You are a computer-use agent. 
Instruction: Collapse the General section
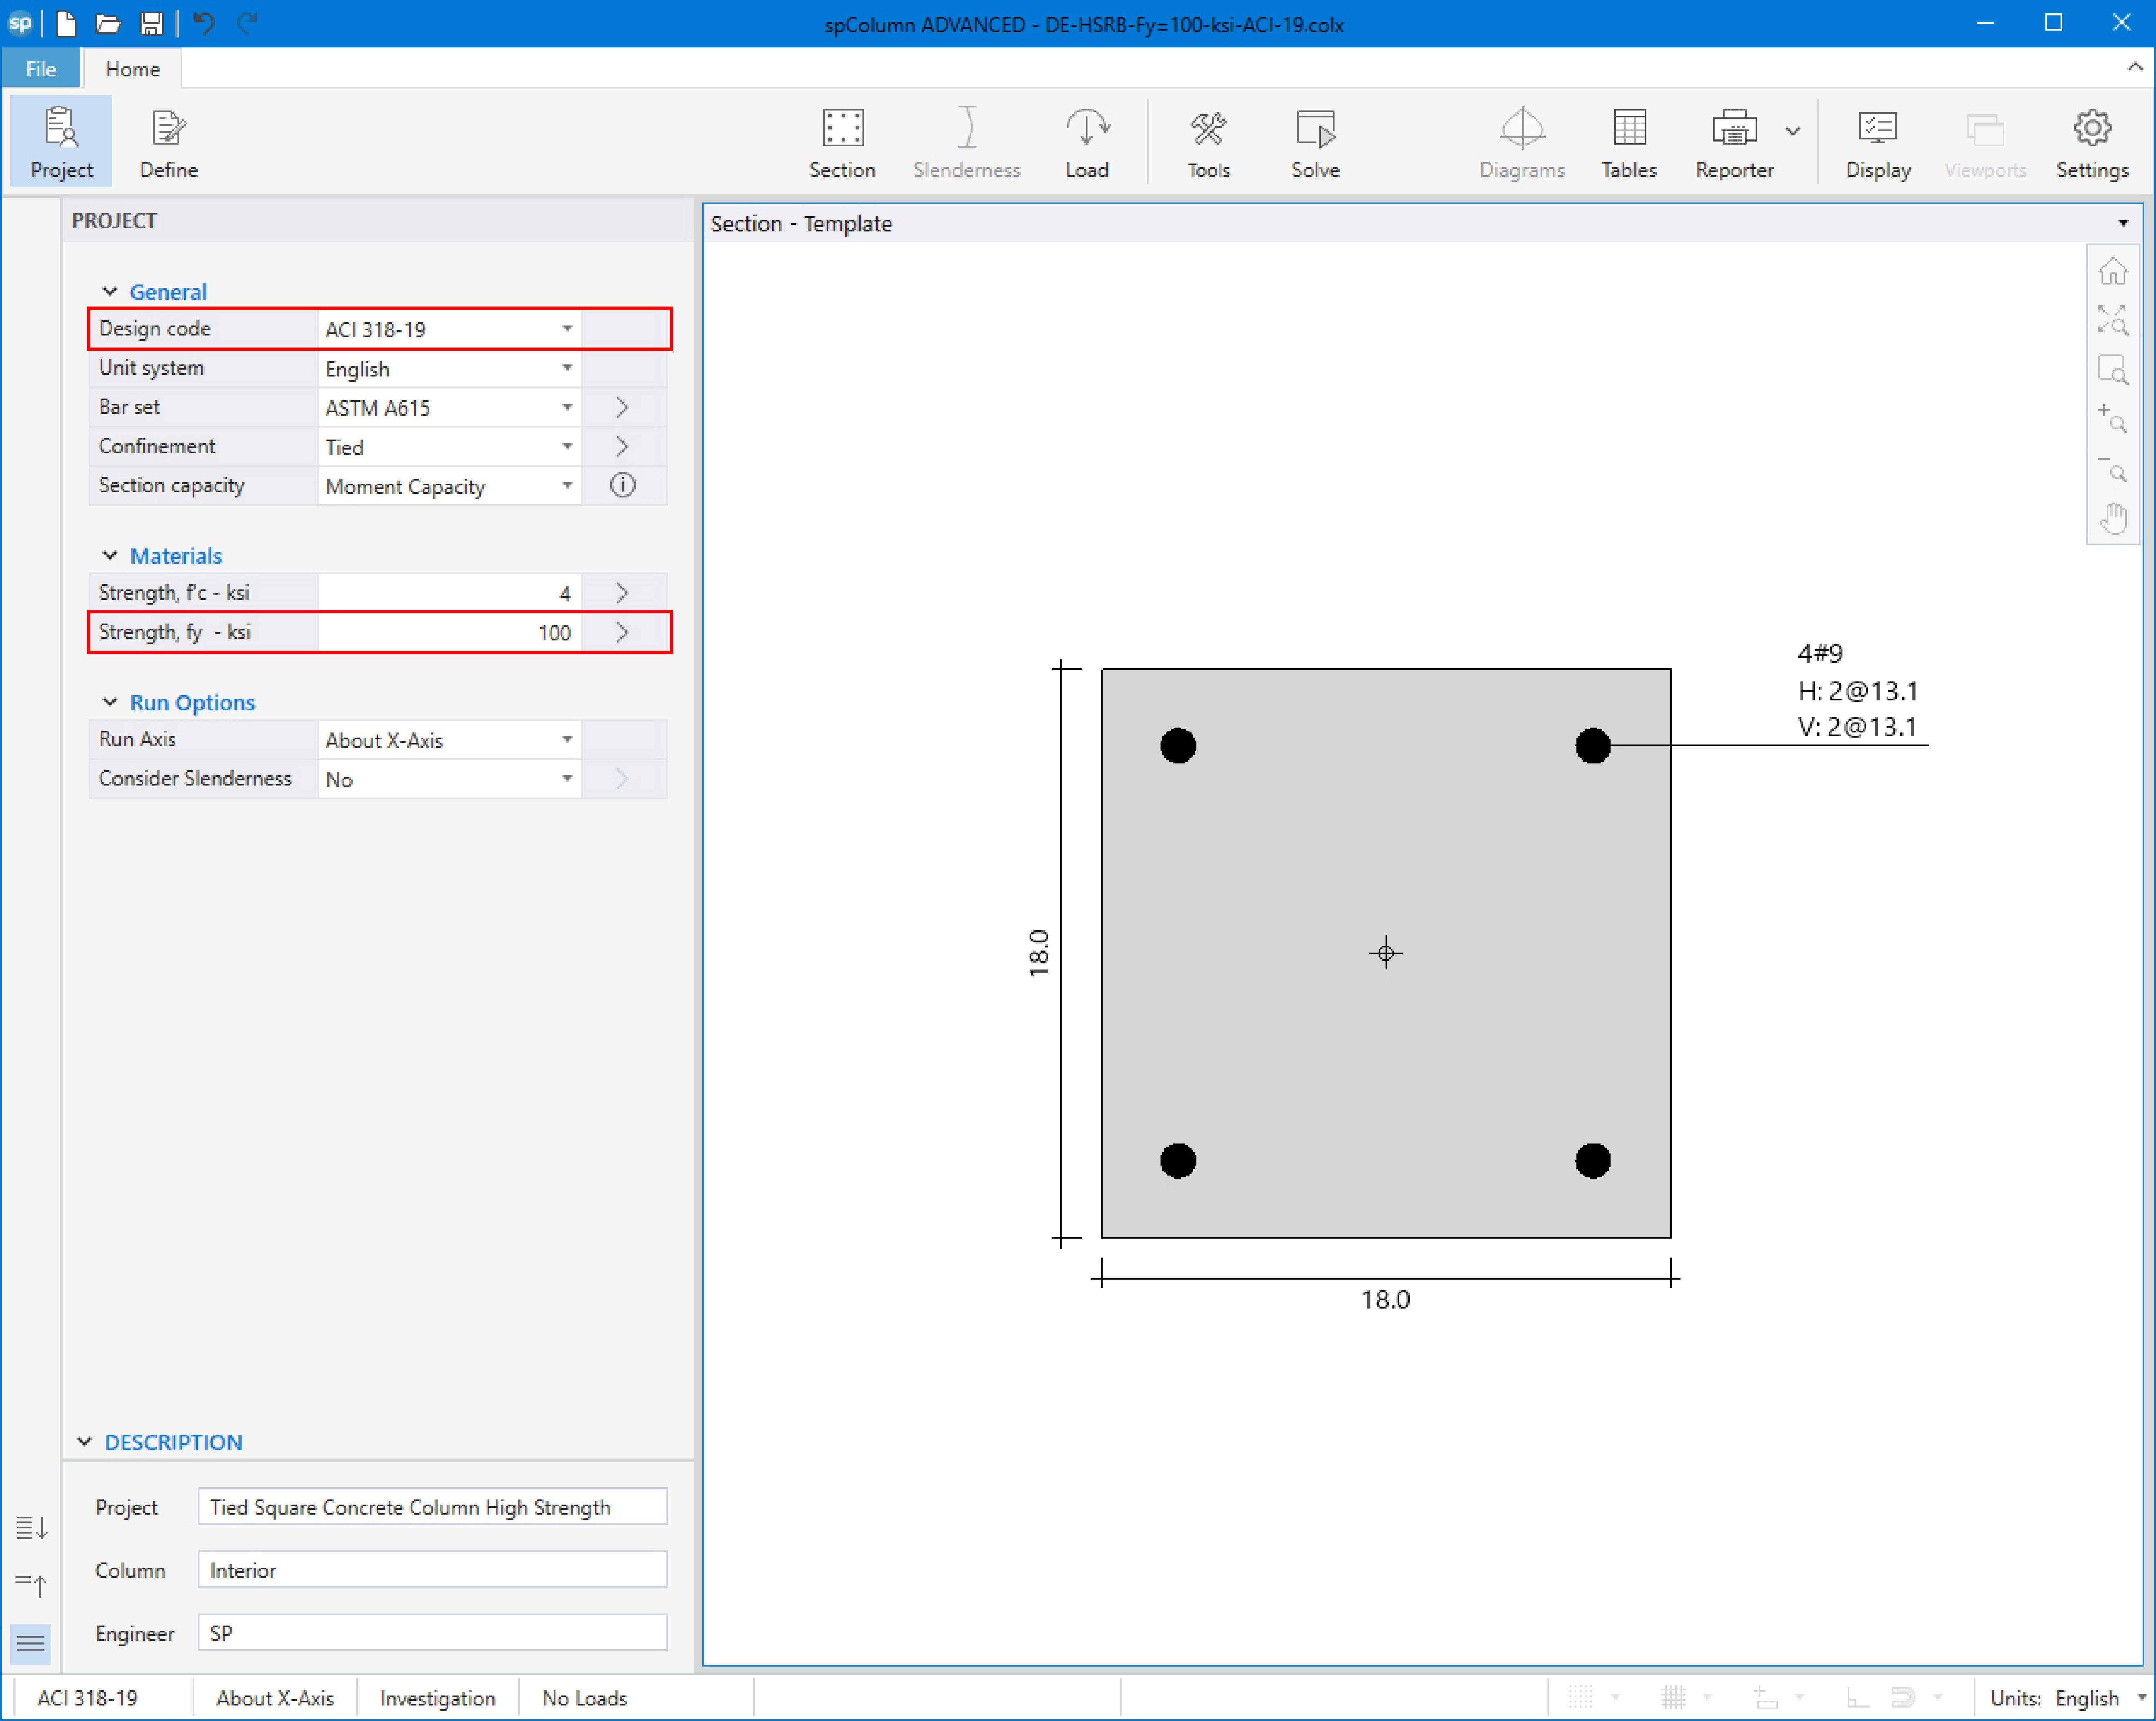(x=110, y=292)
